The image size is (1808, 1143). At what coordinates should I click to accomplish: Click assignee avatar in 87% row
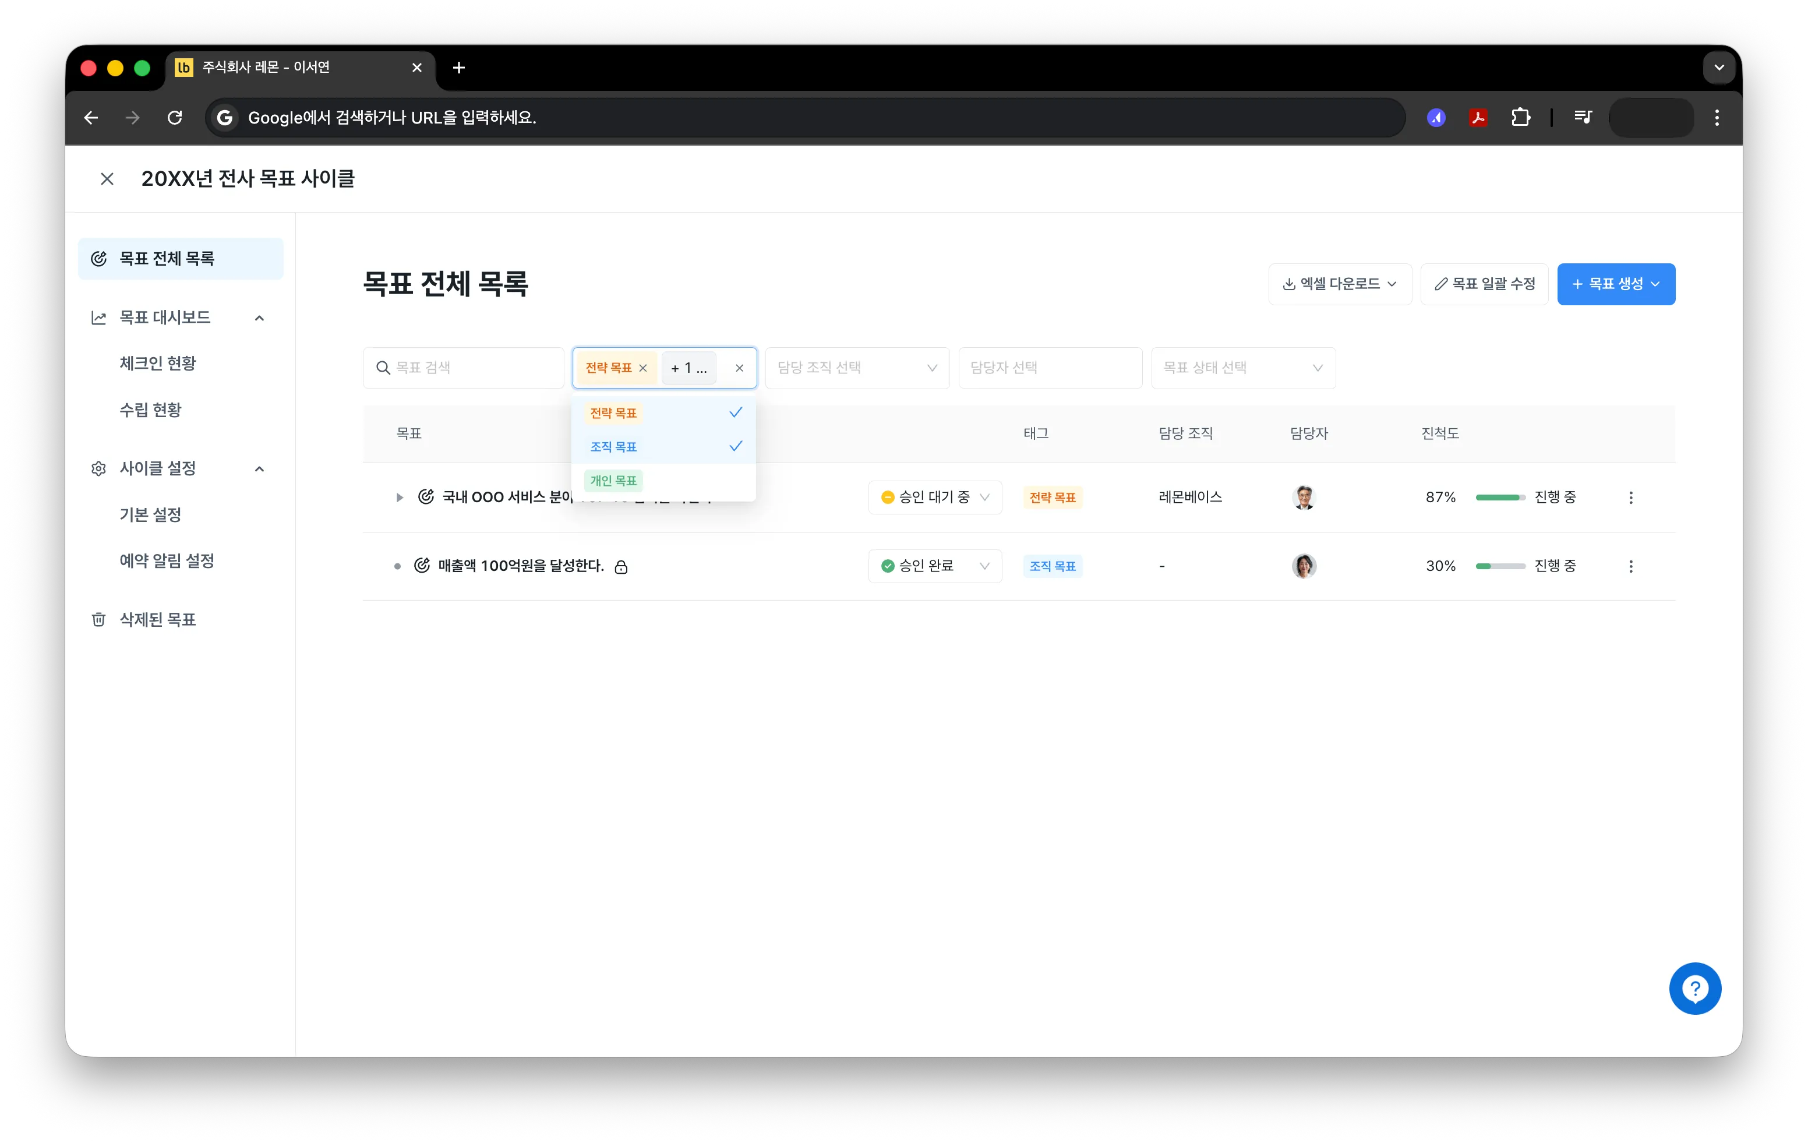pos(1304,497)
